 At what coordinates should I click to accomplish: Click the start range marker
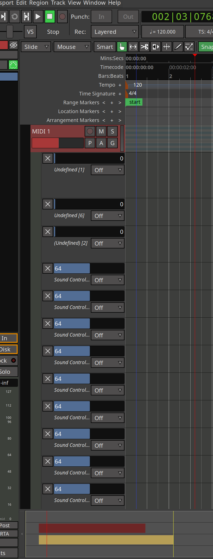[134, 102]
